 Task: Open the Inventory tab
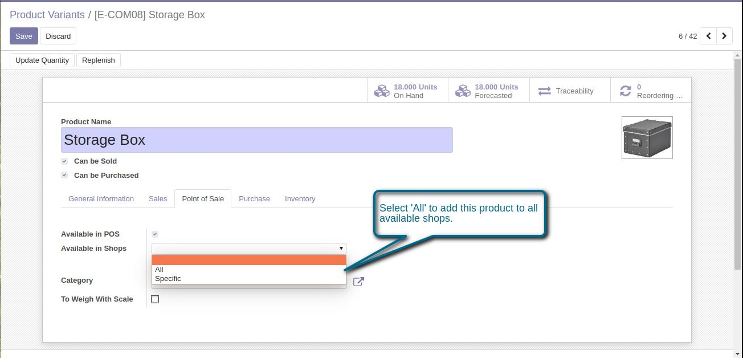300,199
